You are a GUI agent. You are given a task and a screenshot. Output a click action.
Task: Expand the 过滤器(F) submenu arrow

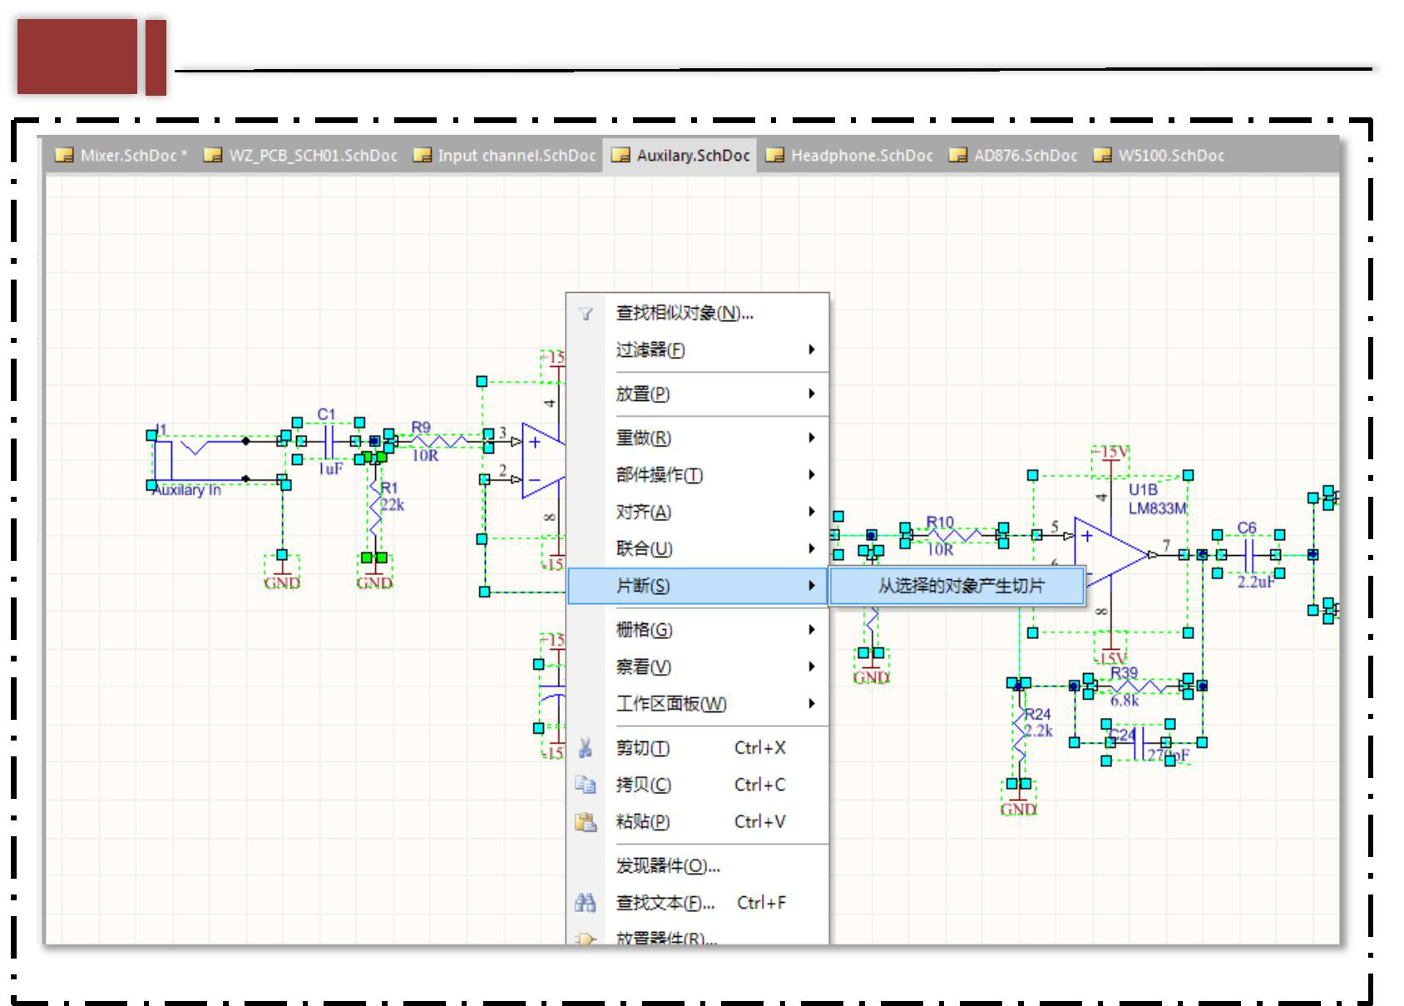(x=811, y=350)
